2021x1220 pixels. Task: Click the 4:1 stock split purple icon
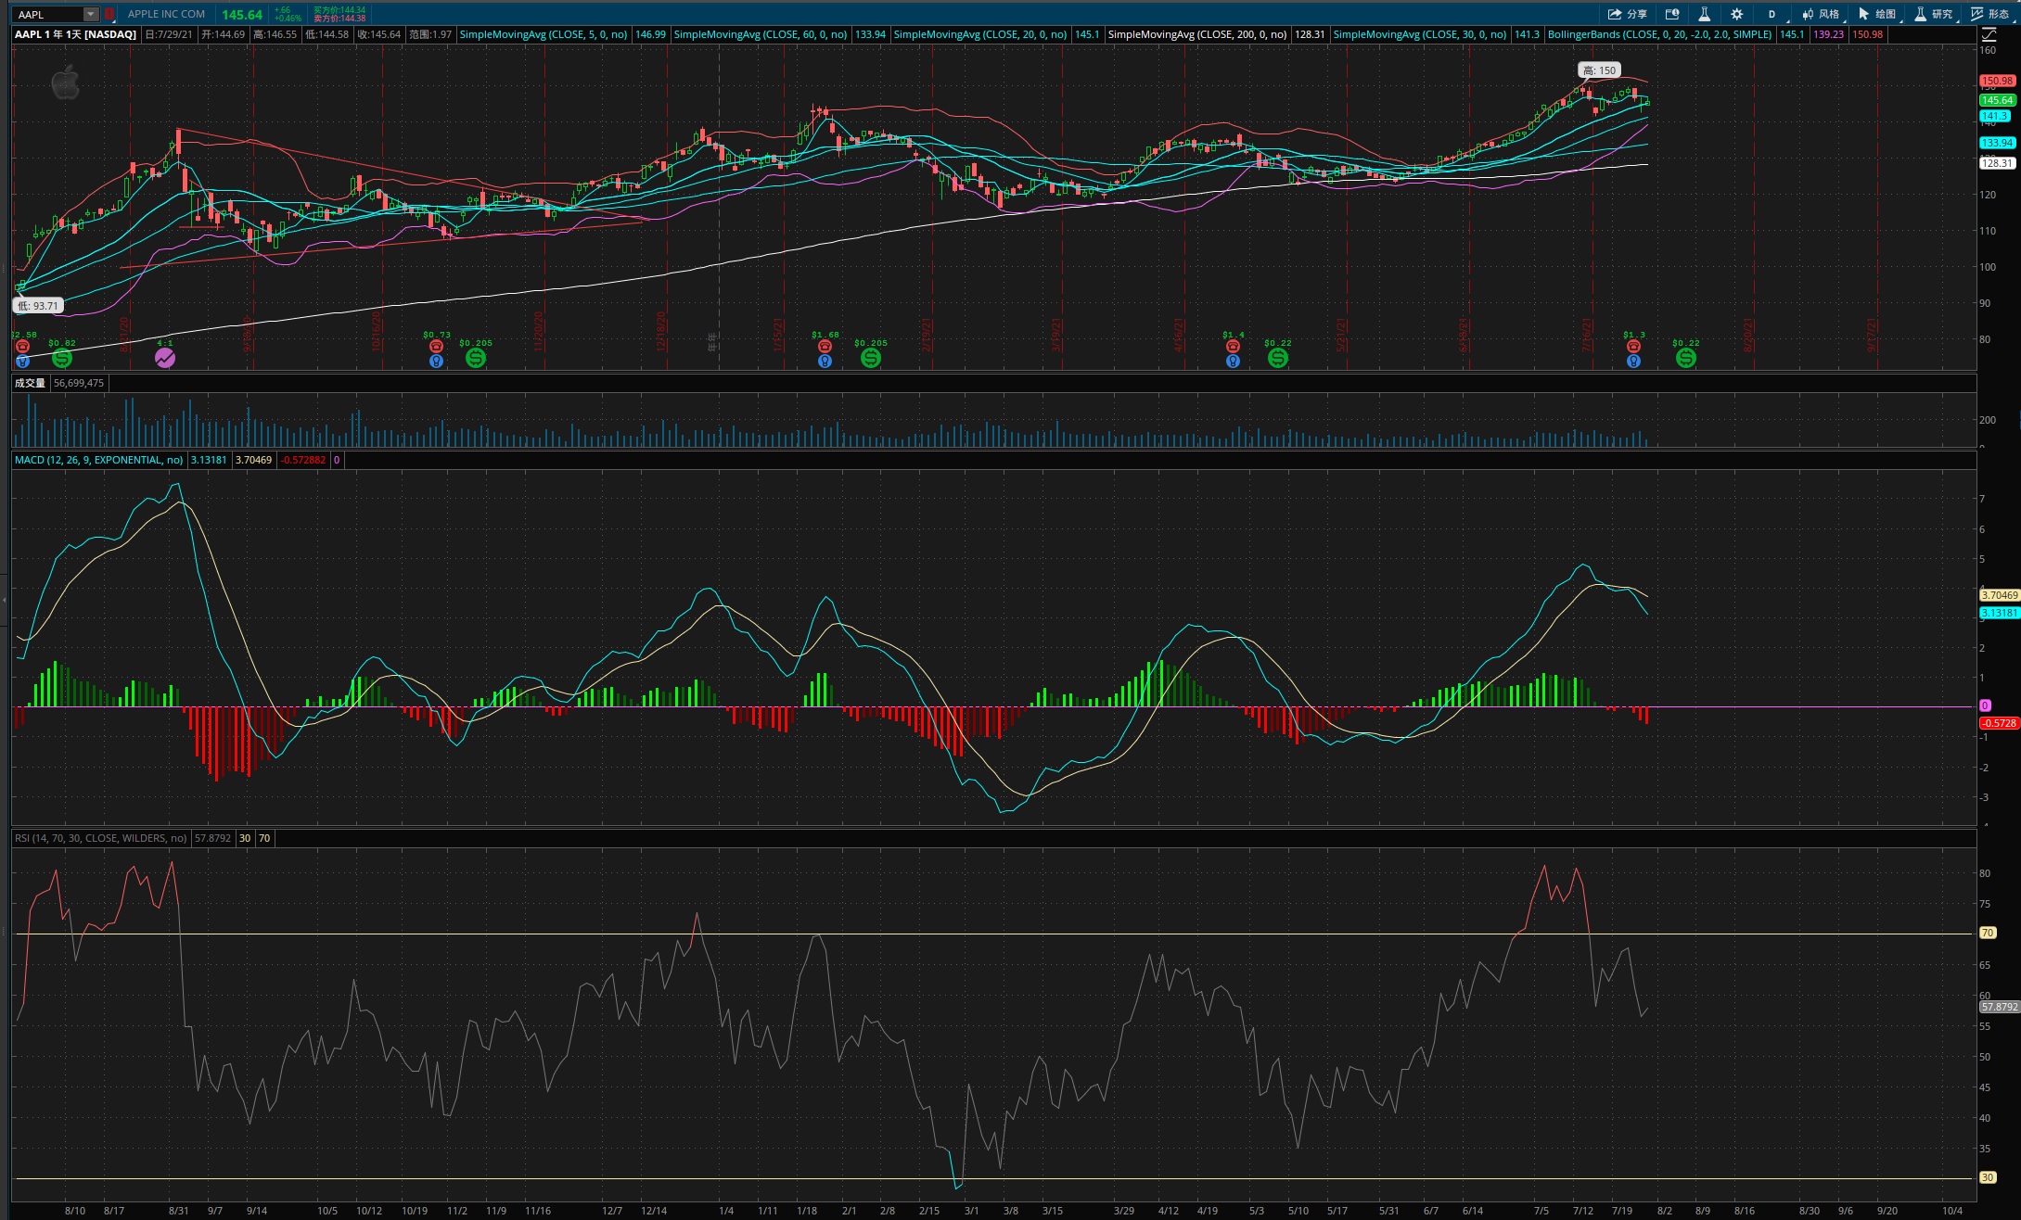click(x=164, y=358)
